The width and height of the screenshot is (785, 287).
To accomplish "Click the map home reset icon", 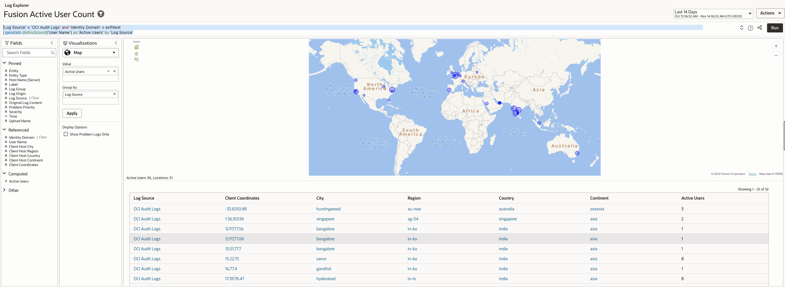I will pyautogui.click(x=136, y=47).
